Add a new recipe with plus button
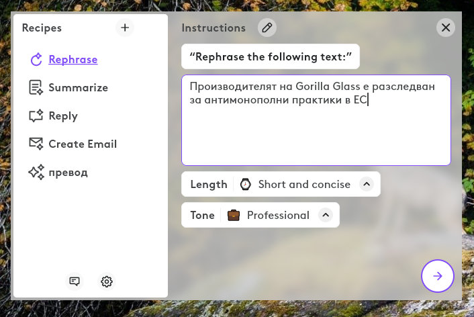The image size is (474, 317). [125, 28]
